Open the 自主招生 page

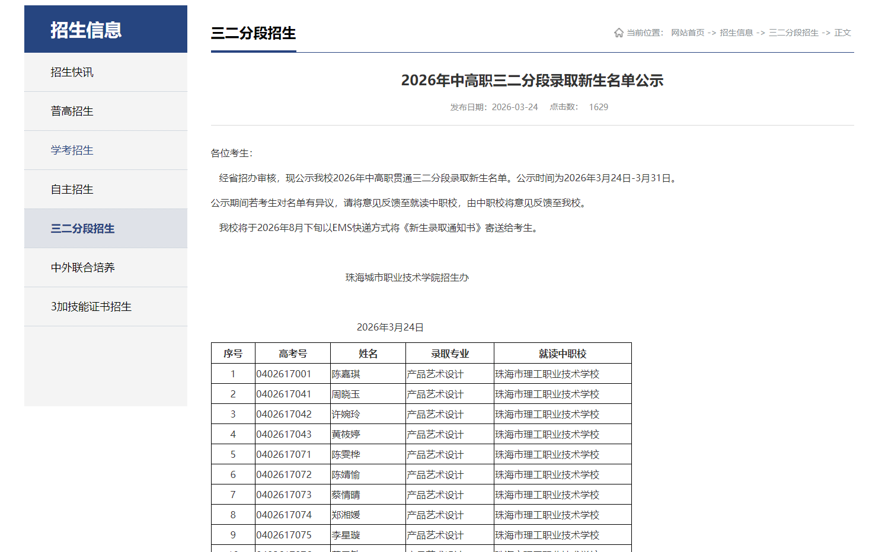coord(71,189)
